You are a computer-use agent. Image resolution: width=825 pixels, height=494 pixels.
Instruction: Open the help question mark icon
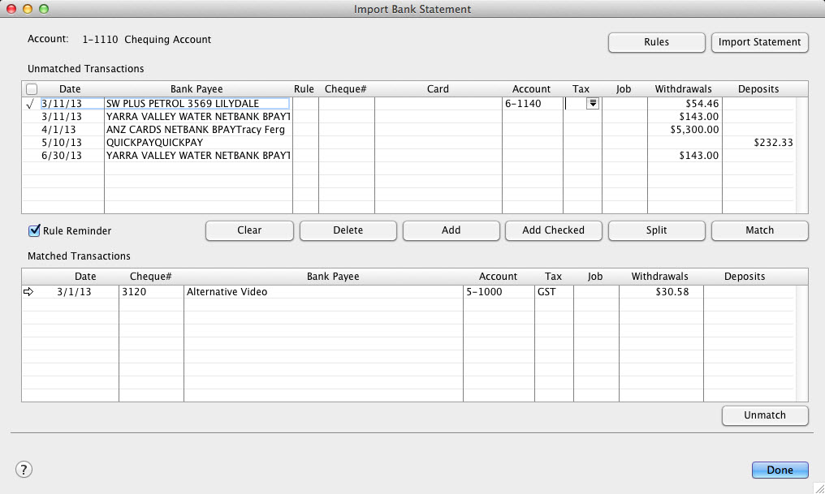[24, 470]
